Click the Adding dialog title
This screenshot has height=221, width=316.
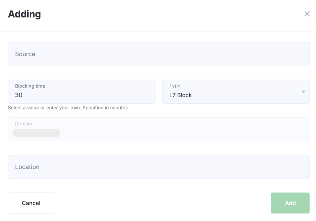click(24, 14)
